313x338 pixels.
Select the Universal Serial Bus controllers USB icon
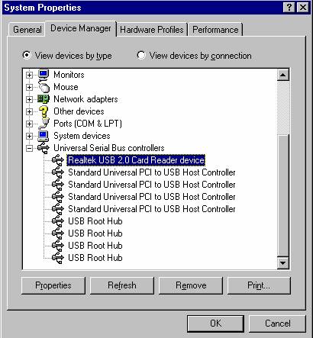click(44, 148)
